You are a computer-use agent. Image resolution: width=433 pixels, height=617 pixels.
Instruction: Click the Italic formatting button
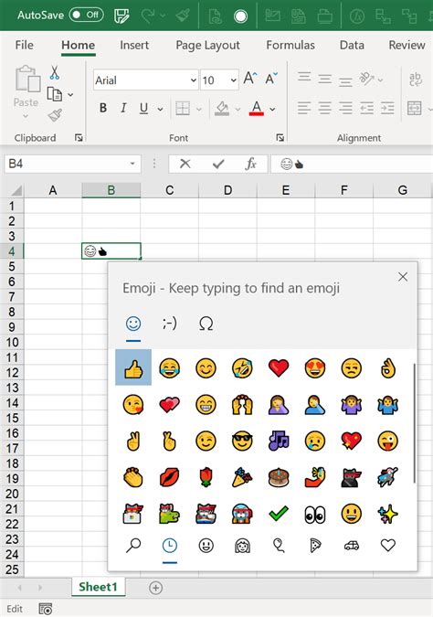[123, 108]
